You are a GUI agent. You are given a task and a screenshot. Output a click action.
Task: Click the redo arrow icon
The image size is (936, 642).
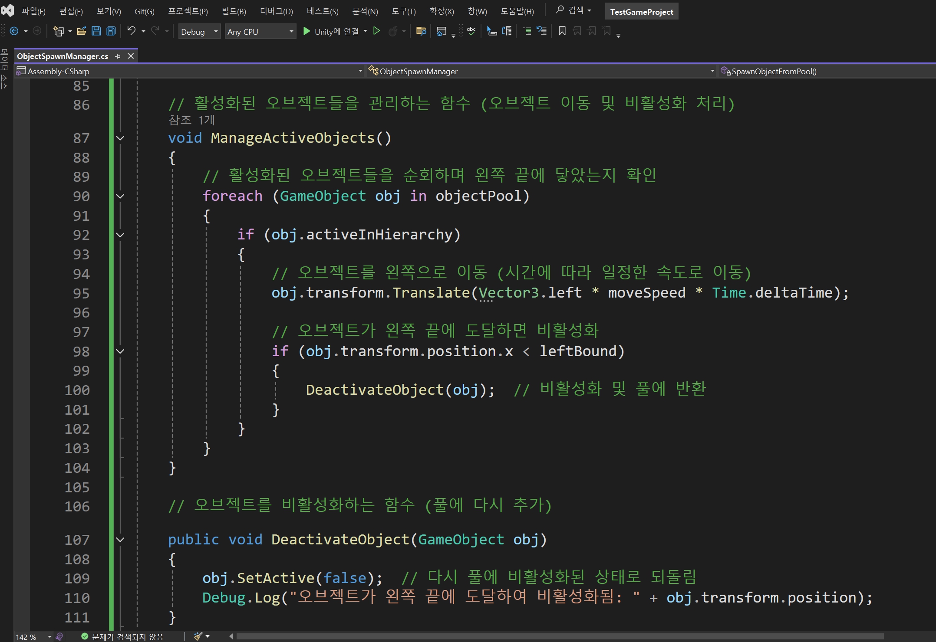point(155,31)
